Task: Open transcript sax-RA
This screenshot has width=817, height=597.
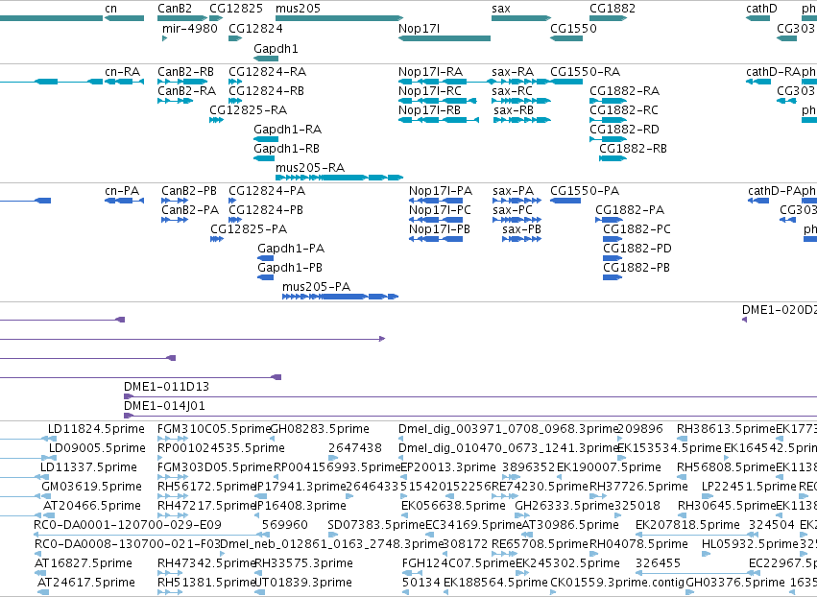Action: coord(513,72)
